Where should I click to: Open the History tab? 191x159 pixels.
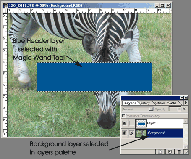coord(145,103)
